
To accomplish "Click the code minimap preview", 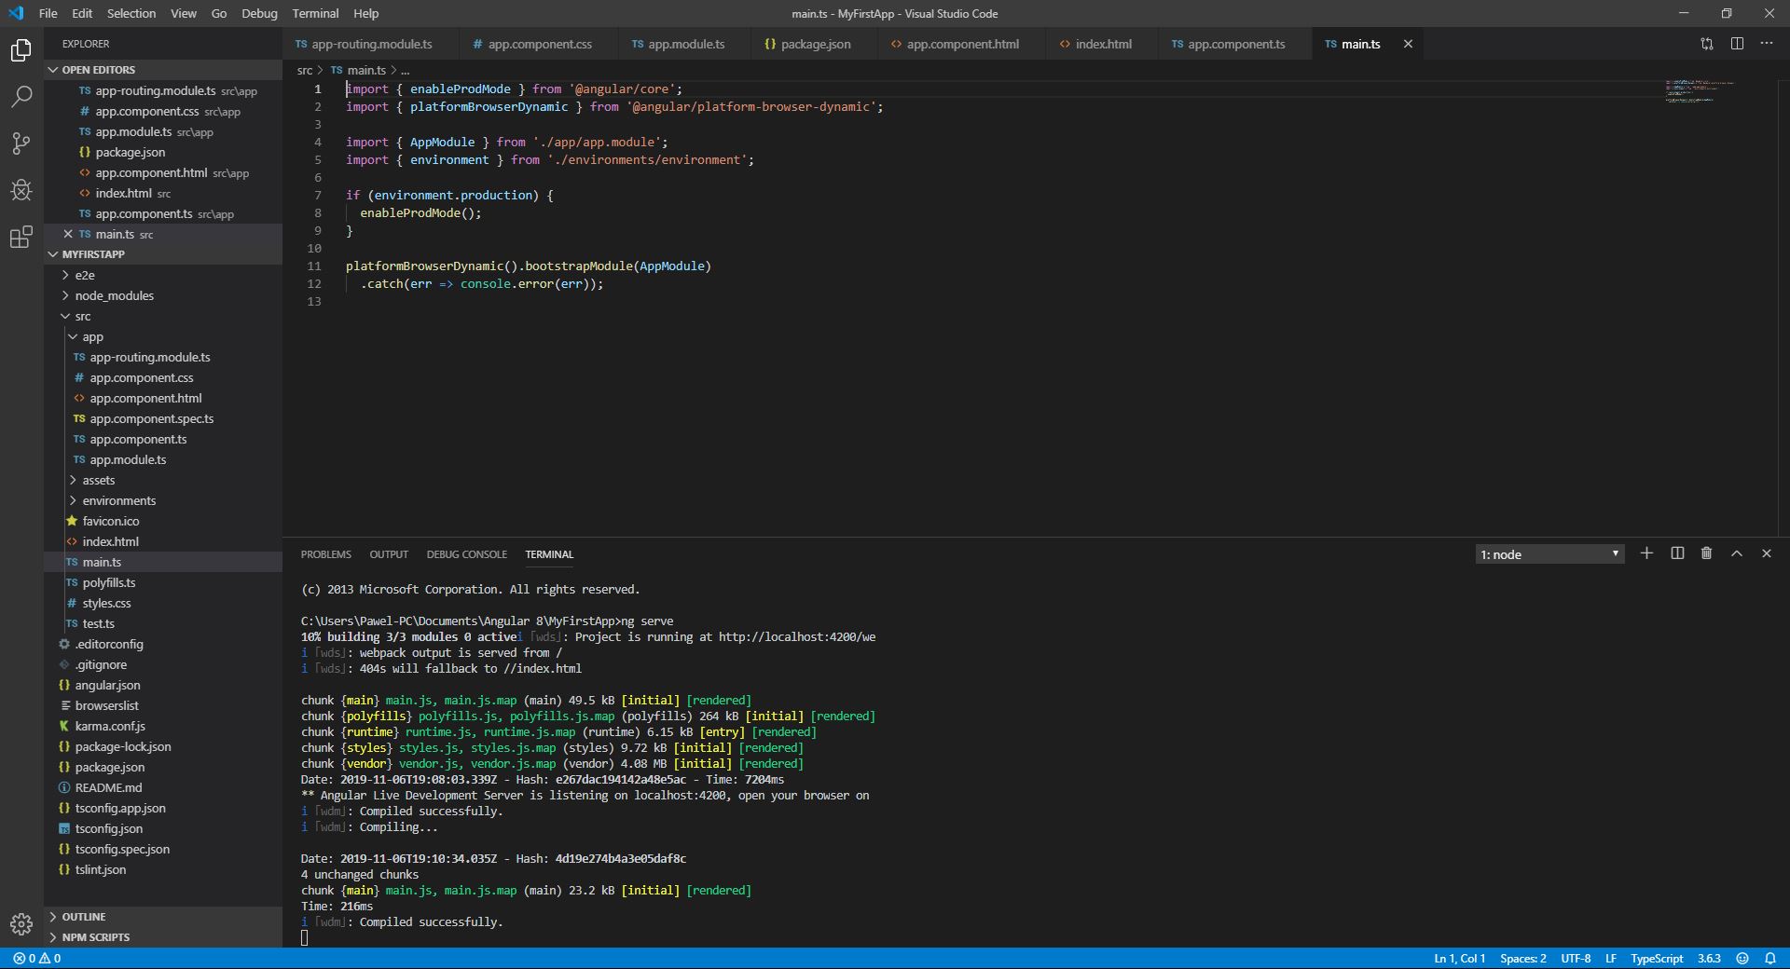I will (x=1699, y=90).
